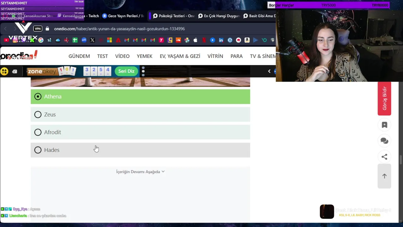Click the page vertical scrollbar thumb

(x=401, y=160)
